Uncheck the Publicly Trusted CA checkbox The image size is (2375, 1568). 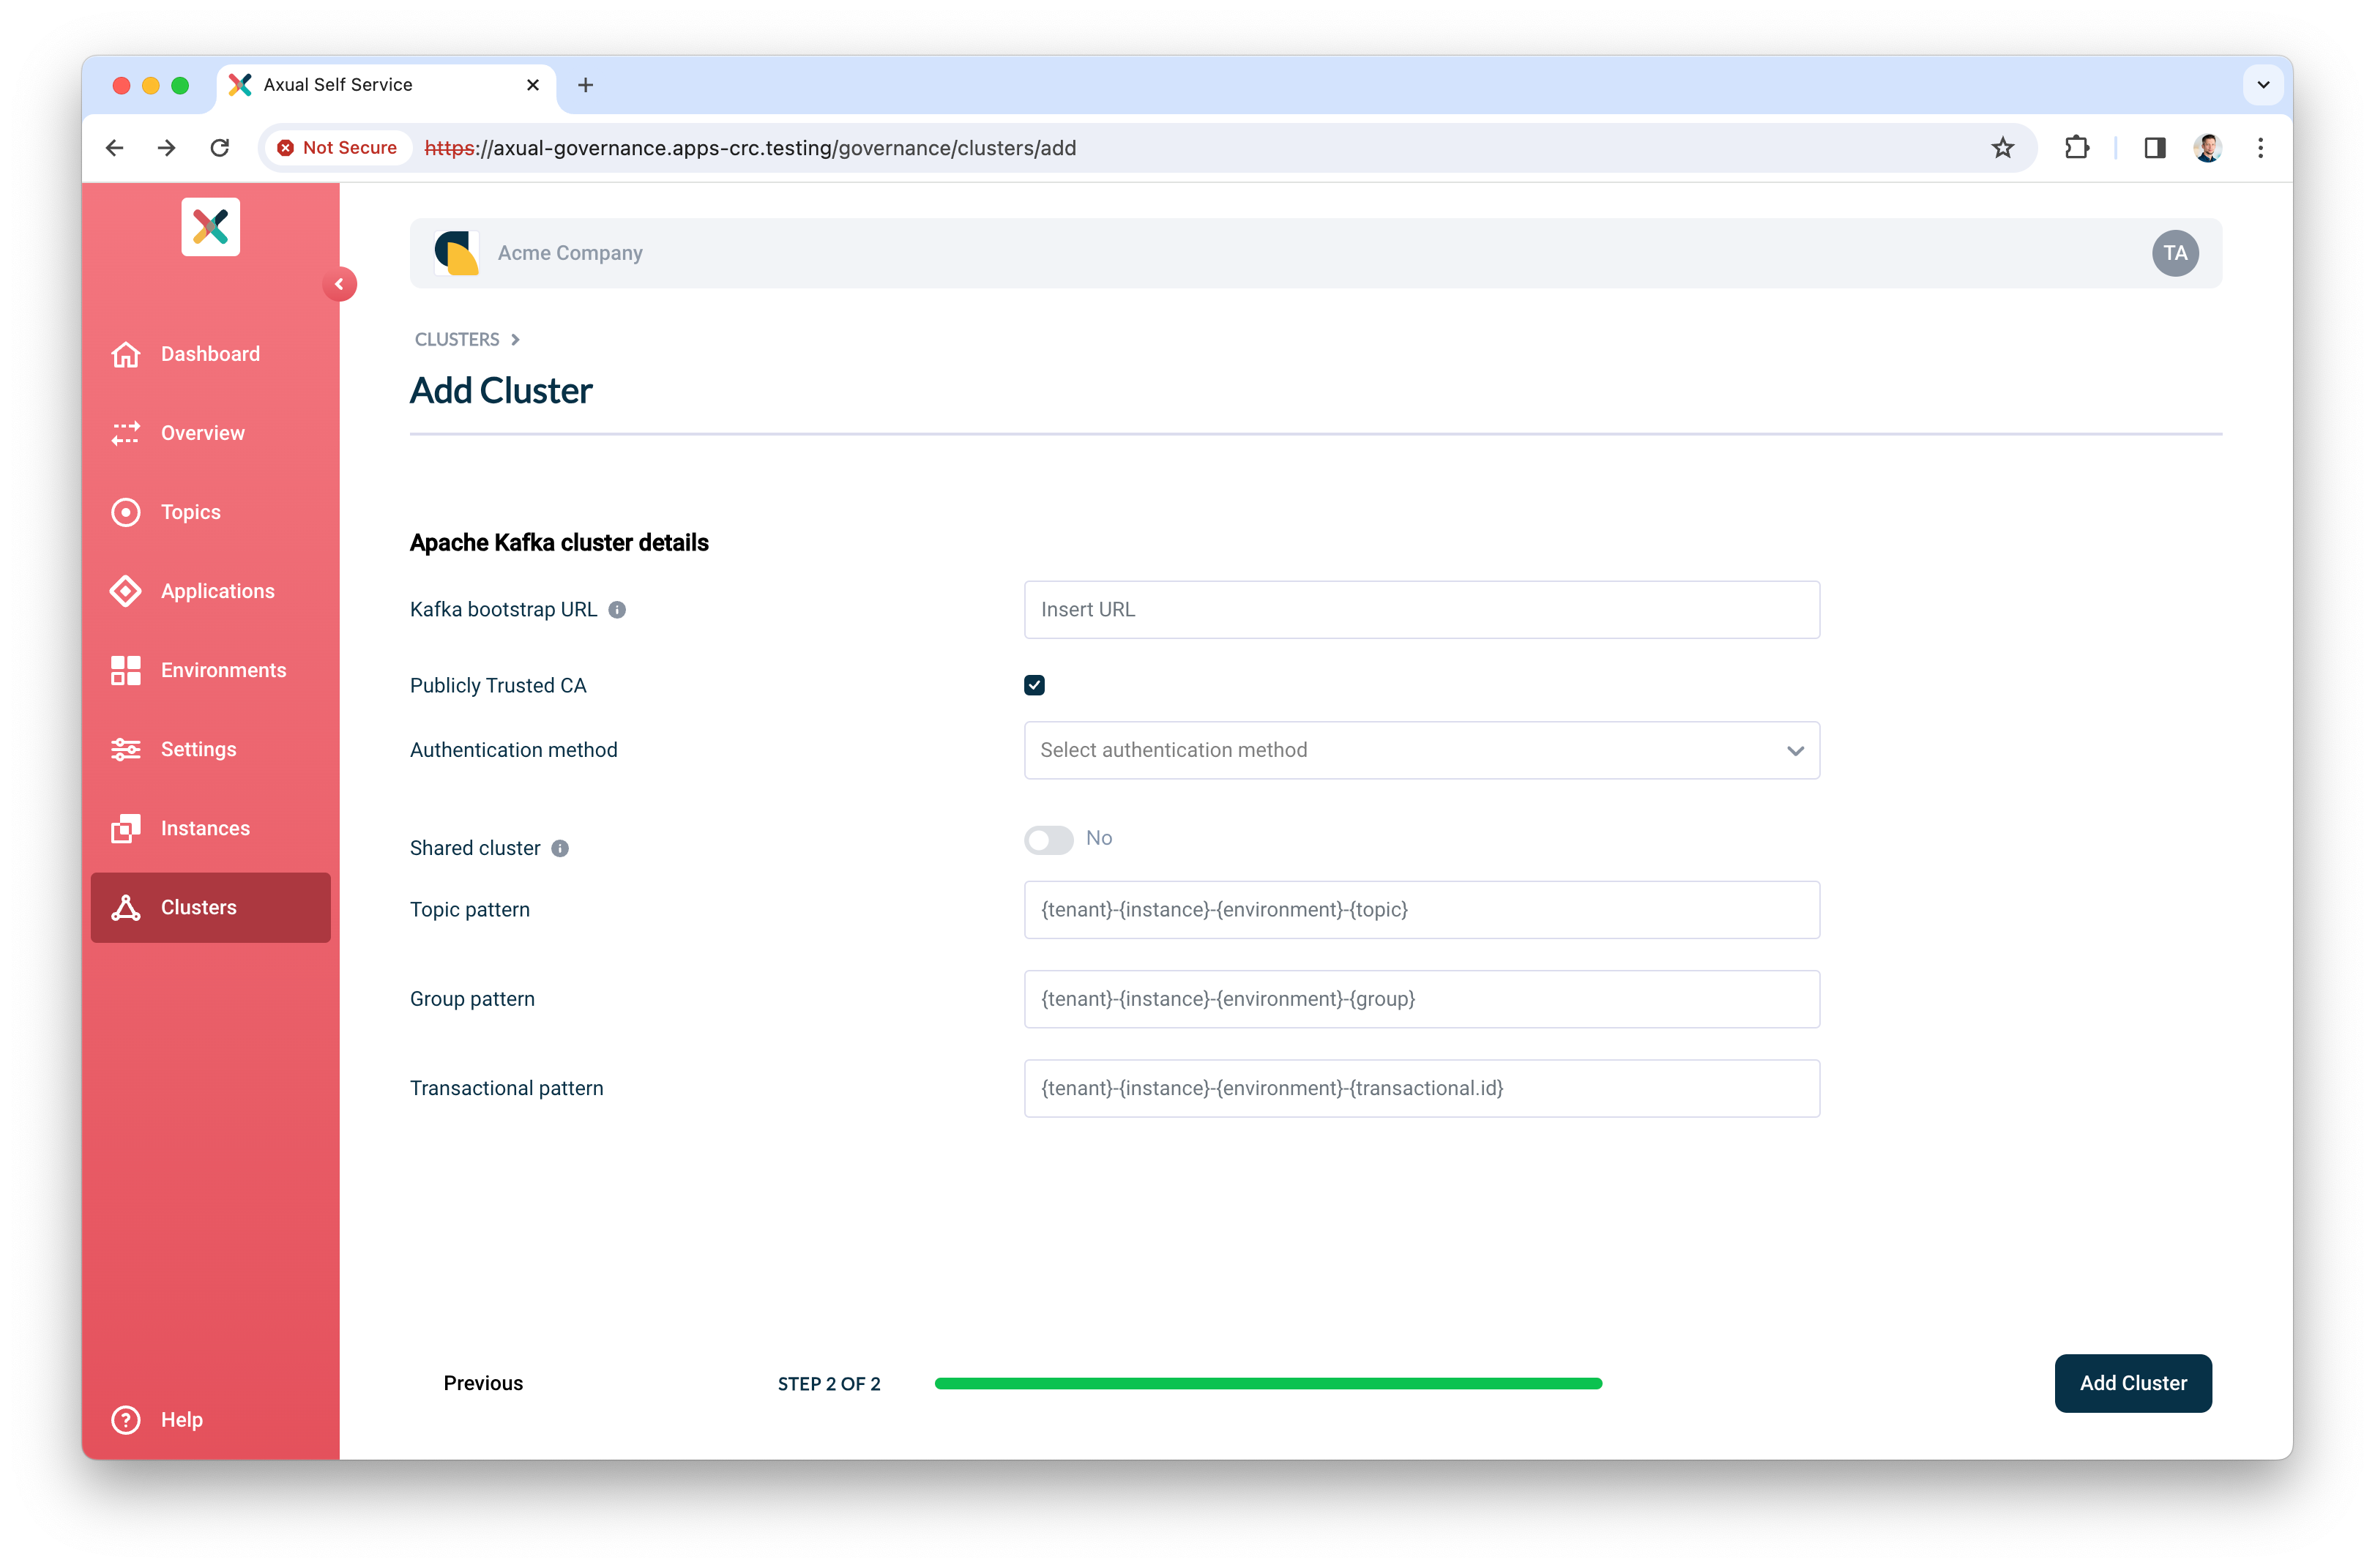coord(1034,685)
